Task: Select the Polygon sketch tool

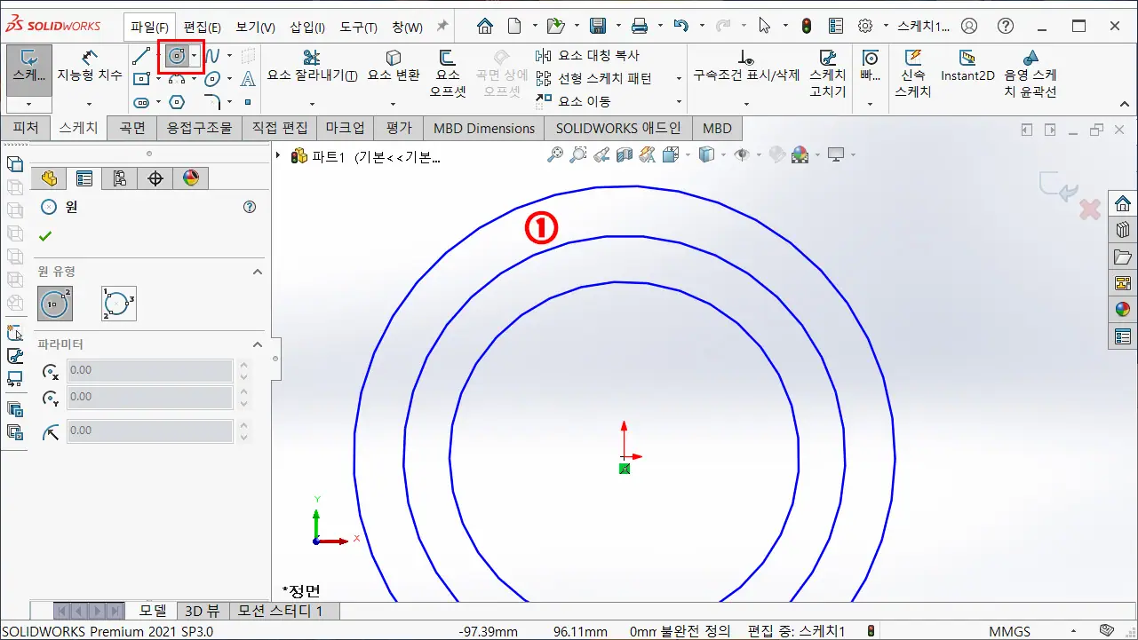Action: tap(177, 102)
